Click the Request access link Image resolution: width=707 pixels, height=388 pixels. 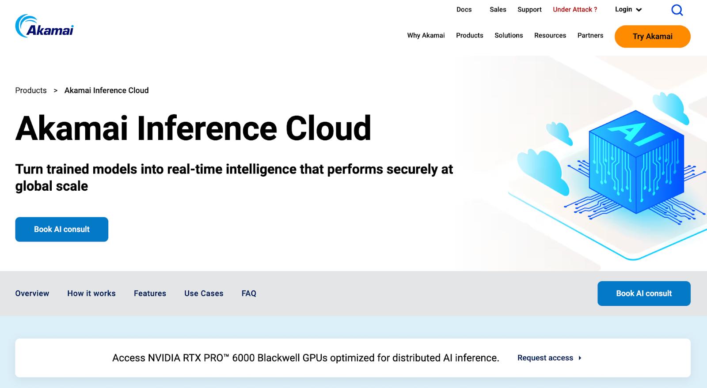[x=545, y=358]
